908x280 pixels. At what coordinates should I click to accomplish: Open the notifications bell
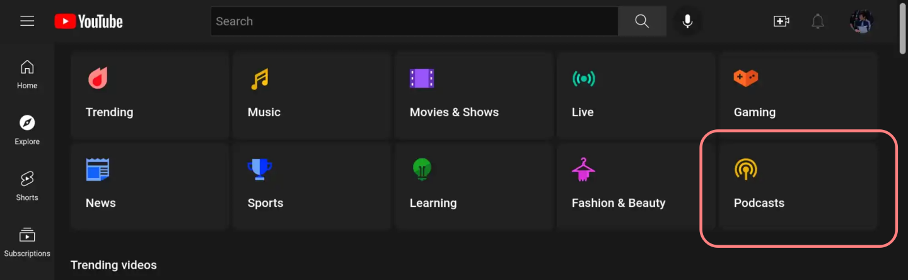(818, 21)
